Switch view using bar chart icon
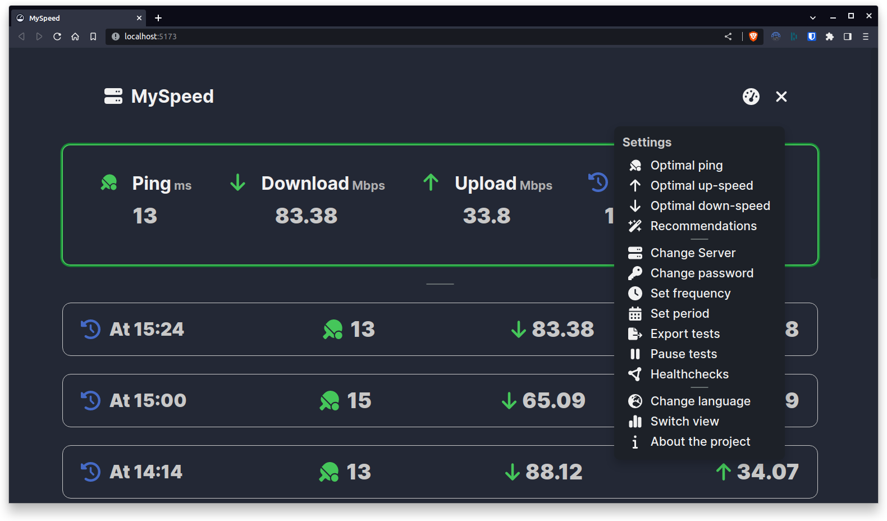The height and width of the screenshot is (521, 887). pos(635,422)
